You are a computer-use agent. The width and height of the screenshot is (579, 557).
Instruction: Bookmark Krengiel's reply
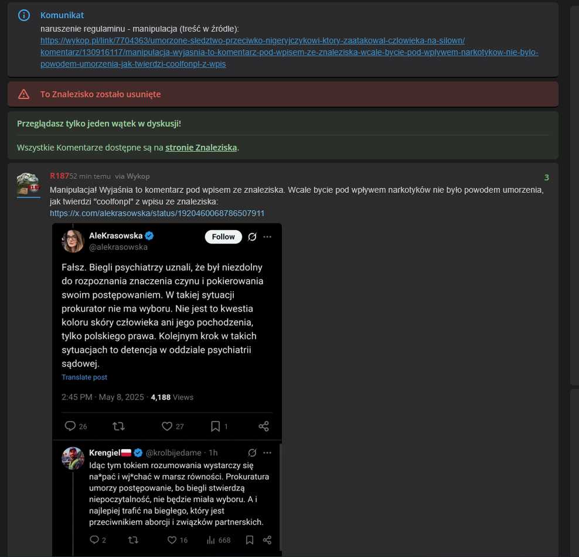click(250, 540)
